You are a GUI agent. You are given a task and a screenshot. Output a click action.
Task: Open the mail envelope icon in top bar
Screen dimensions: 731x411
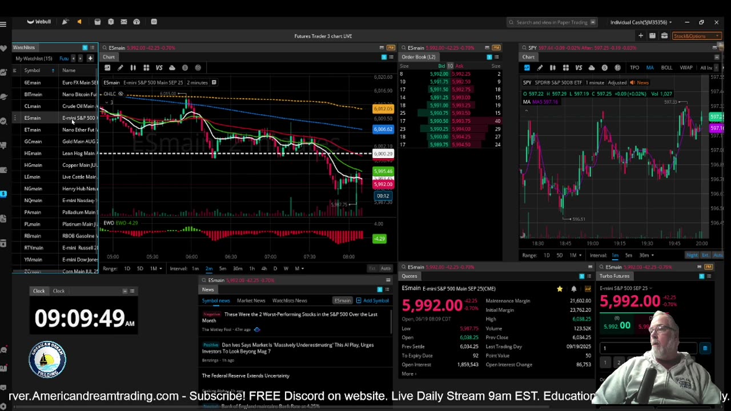point(123,22)
